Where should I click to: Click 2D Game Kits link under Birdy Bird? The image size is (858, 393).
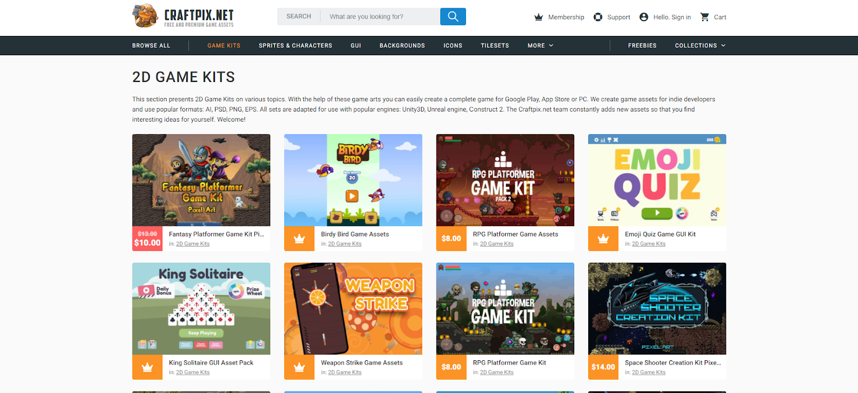click(345, 244)
